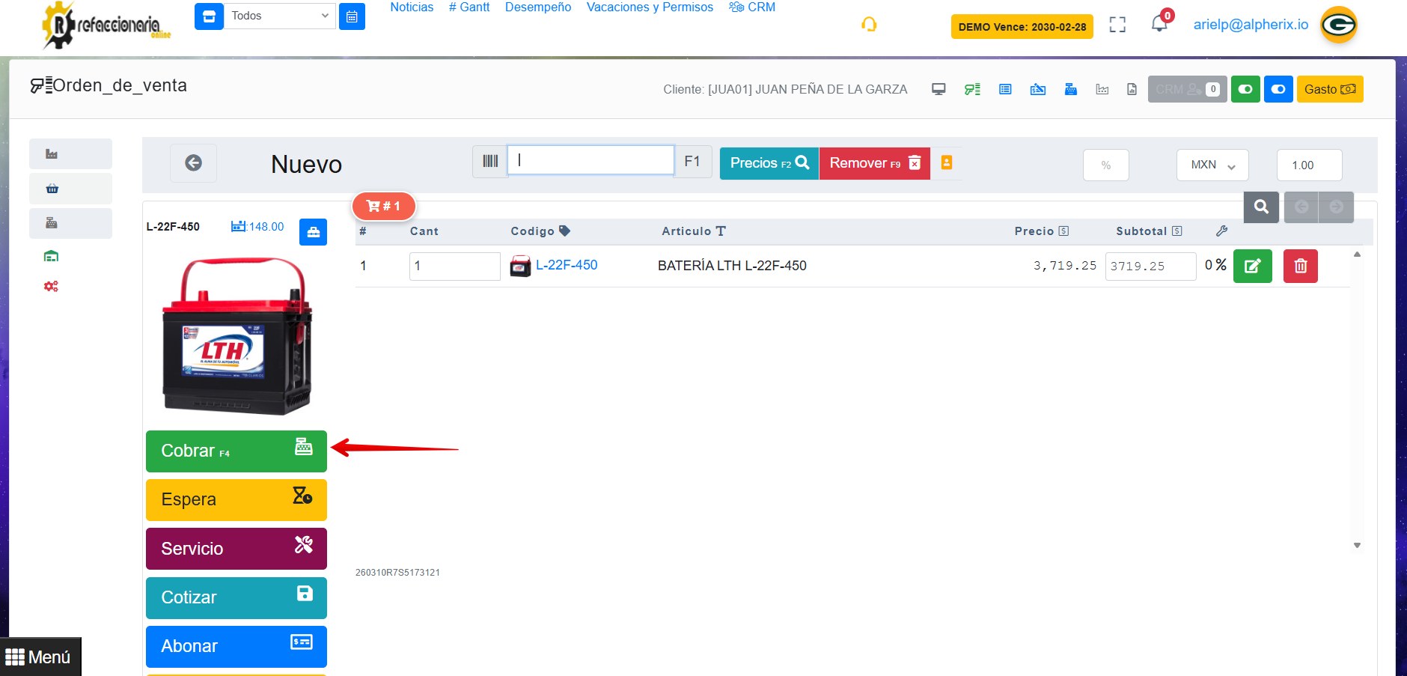This screenshot has width=1407, height=676.
Task: Open the L-22F-450 product code link
Action: pos(566,265)
